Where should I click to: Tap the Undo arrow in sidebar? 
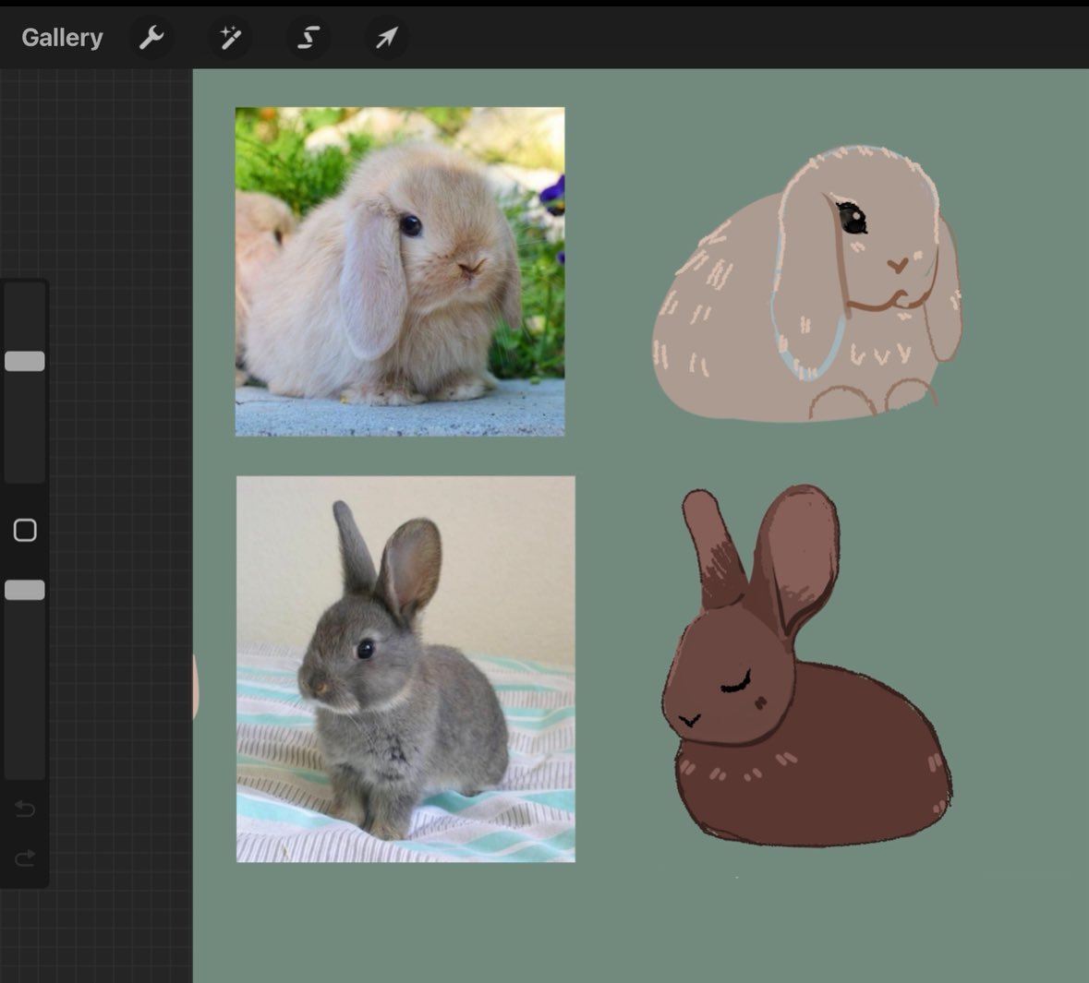tap(25, 809)
